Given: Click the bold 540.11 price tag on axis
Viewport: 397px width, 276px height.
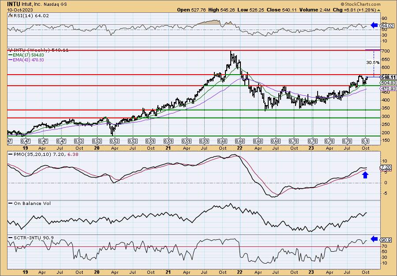Looking at the screenshot, I should [388, 77].
